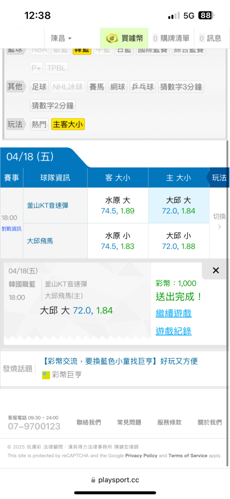Pick 水原 大 74.5 odds cell
Screen dimensions: 230x499
coord(117,206)
